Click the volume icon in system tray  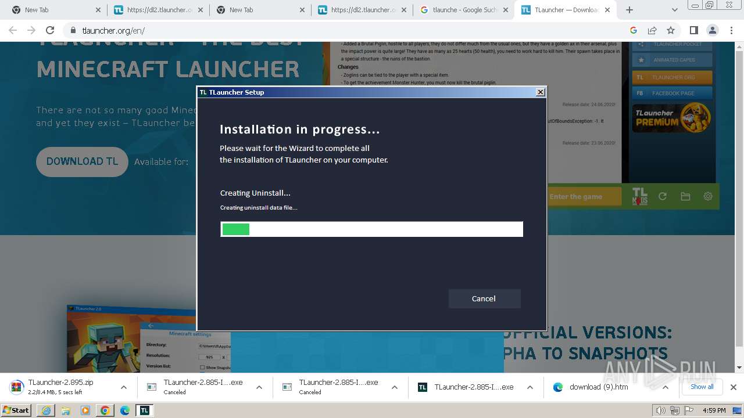[x=660, y=410]
